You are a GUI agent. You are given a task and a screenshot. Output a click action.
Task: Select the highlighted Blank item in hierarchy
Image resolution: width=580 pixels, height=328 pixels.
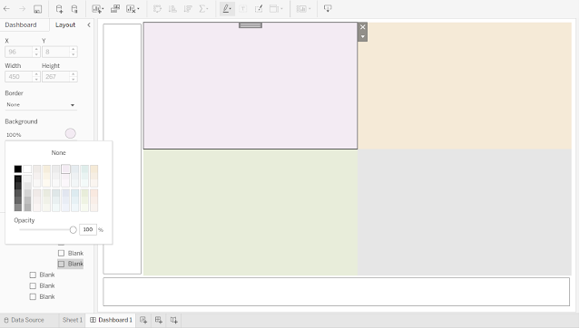point(70,264)
